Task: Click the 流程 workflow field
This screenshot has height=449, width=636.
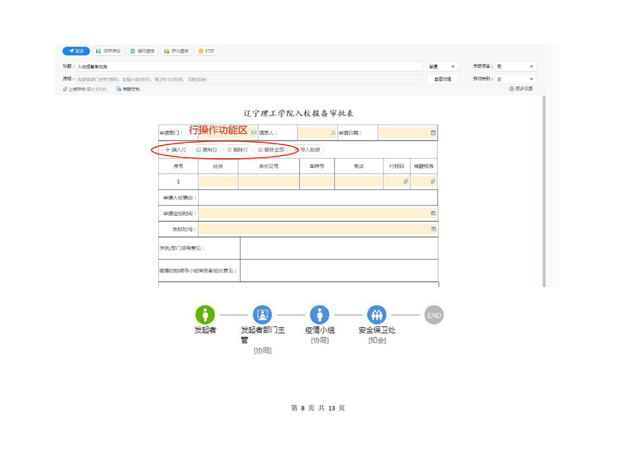Action: pos(249,79)
